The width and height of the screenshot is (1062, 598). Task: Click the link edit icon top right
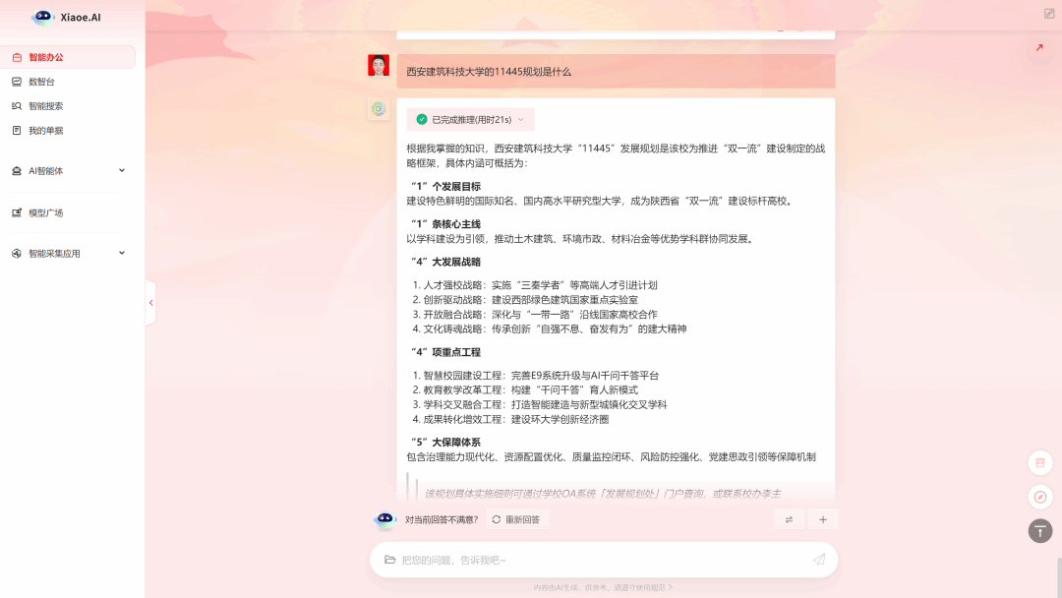click(1049, 13)
